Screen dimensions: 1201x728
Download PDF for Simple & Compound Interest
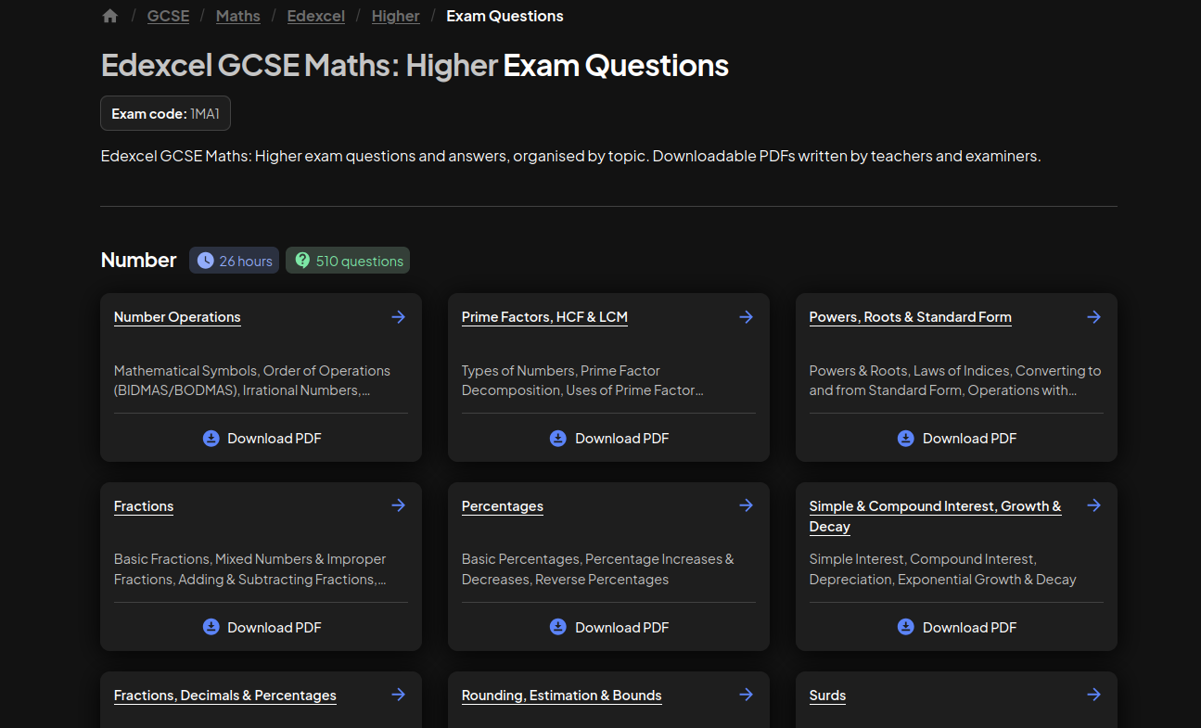(957, 627)
